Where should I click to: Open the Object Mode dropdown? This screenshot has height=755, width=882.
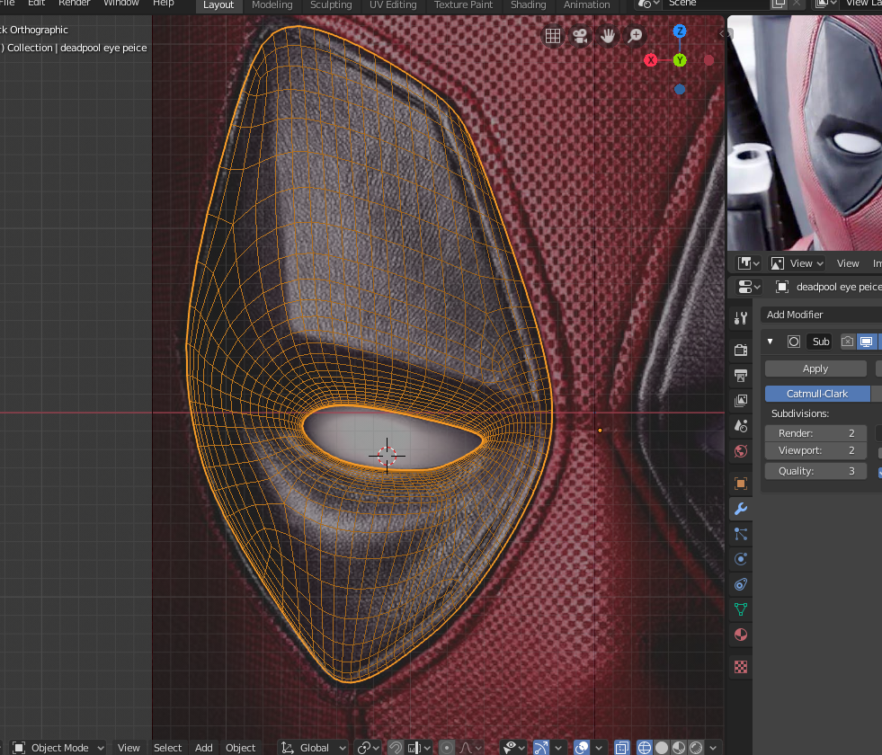point(58,748)
